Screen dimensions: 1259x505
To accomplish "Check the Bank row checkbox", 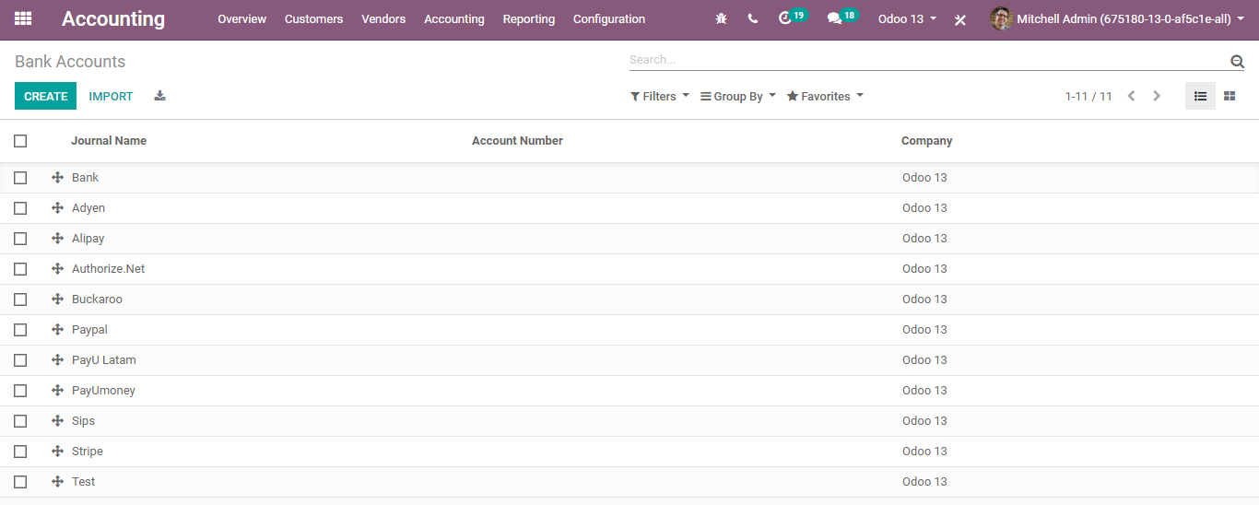I will click(20, 178).
